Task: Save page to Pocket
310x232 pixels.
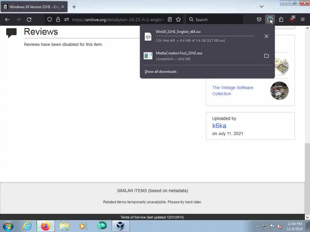Action: point(259,19)
